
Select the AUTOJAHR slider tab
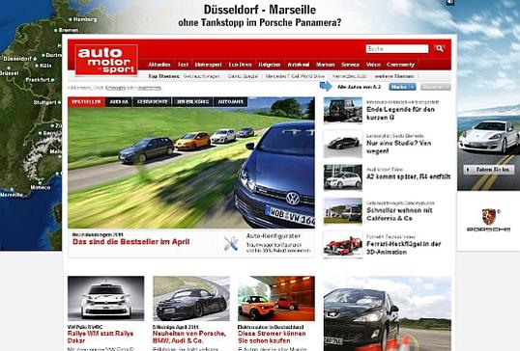[230, 102]
